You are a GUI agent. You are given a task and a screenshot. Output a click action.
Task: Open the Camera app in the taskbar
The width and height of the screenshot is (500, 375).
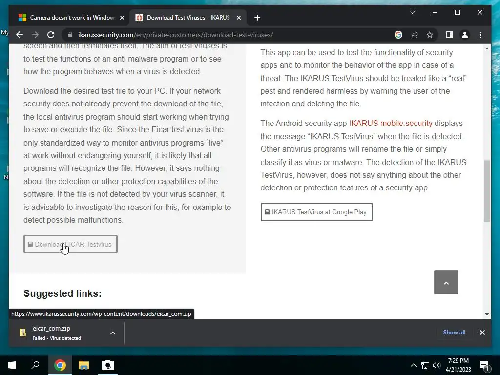[108, 365]
